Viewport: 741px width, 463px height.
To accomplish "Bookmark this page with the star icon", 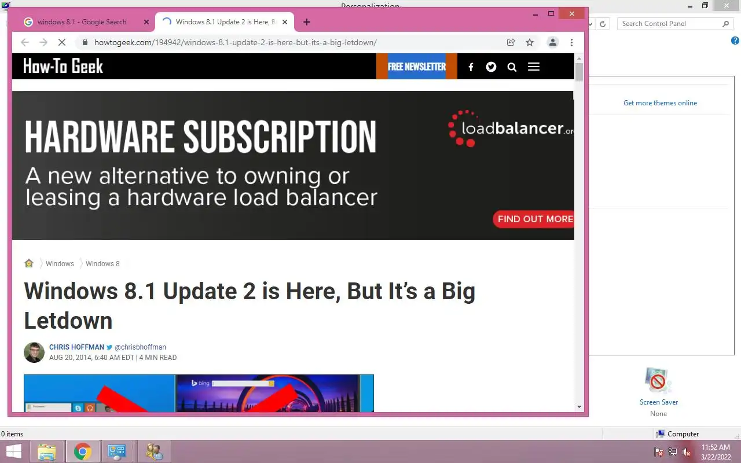I will [x=529, y=42].
